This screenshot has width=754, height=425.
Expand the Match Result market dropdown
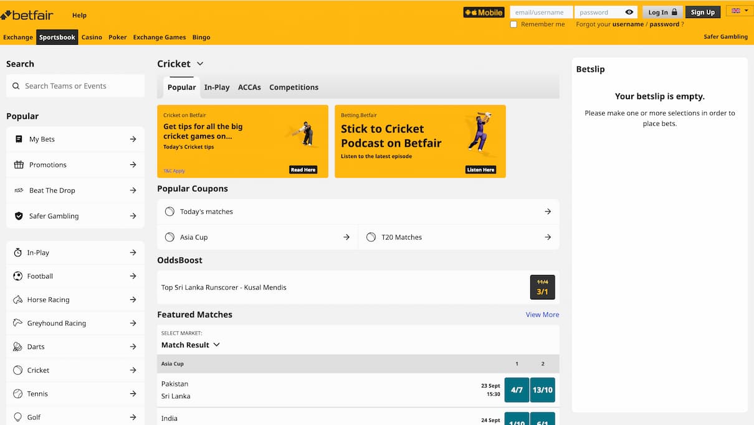(x=191, y=345)
